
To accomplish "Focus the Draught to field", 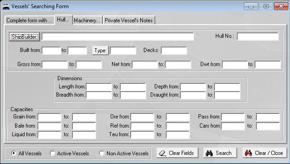I will [227, 95].
